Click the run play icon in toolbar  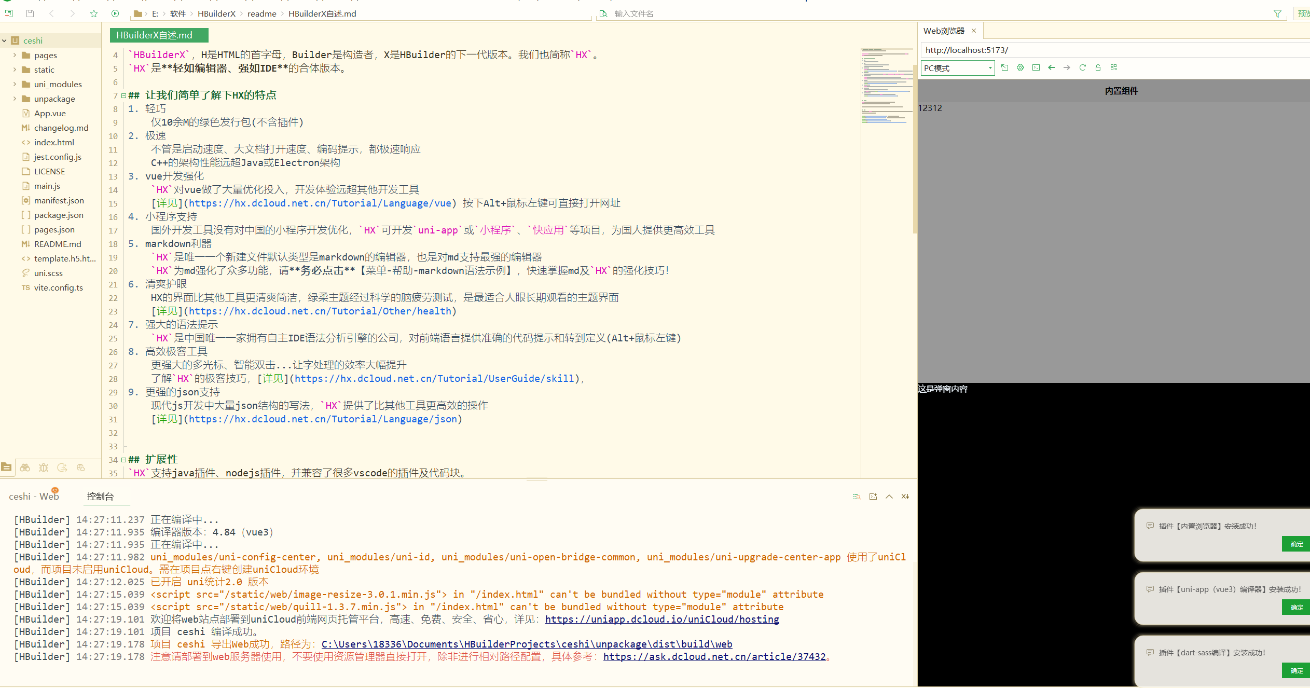pos(115,13)
